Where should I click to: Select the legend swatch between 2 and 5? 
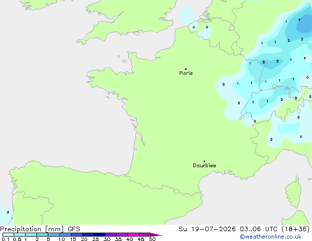click(x=42, y=235)
